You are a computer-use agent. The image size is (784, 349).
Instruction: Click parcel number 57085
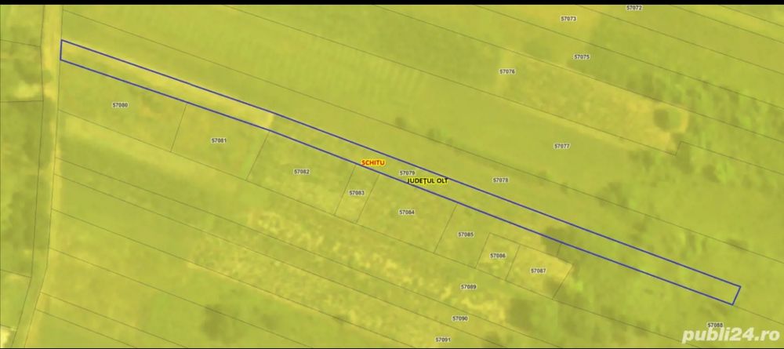466,234
